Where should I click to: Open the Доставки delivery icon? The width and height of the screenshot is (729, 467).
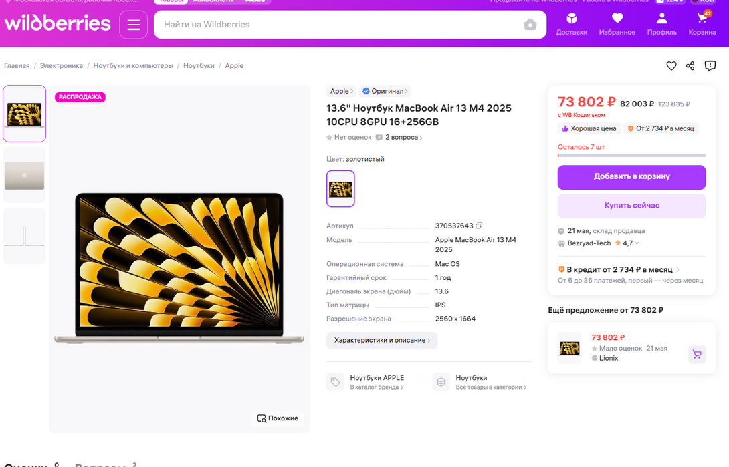(x=571, y=24)
